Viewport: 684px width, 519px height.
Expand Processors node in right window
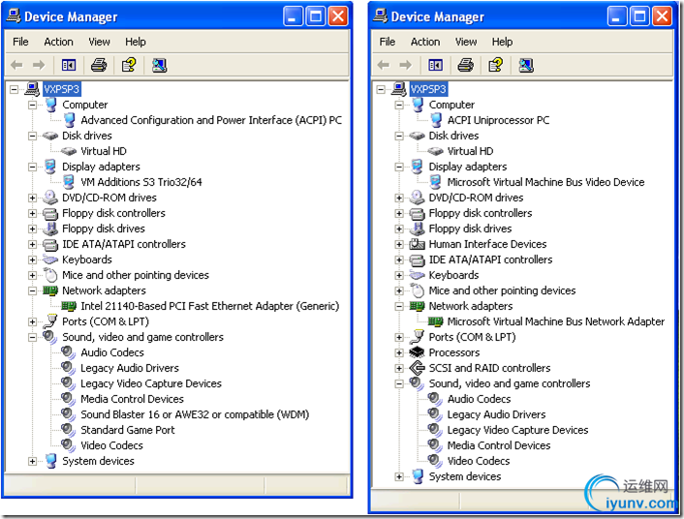[399, 352]
